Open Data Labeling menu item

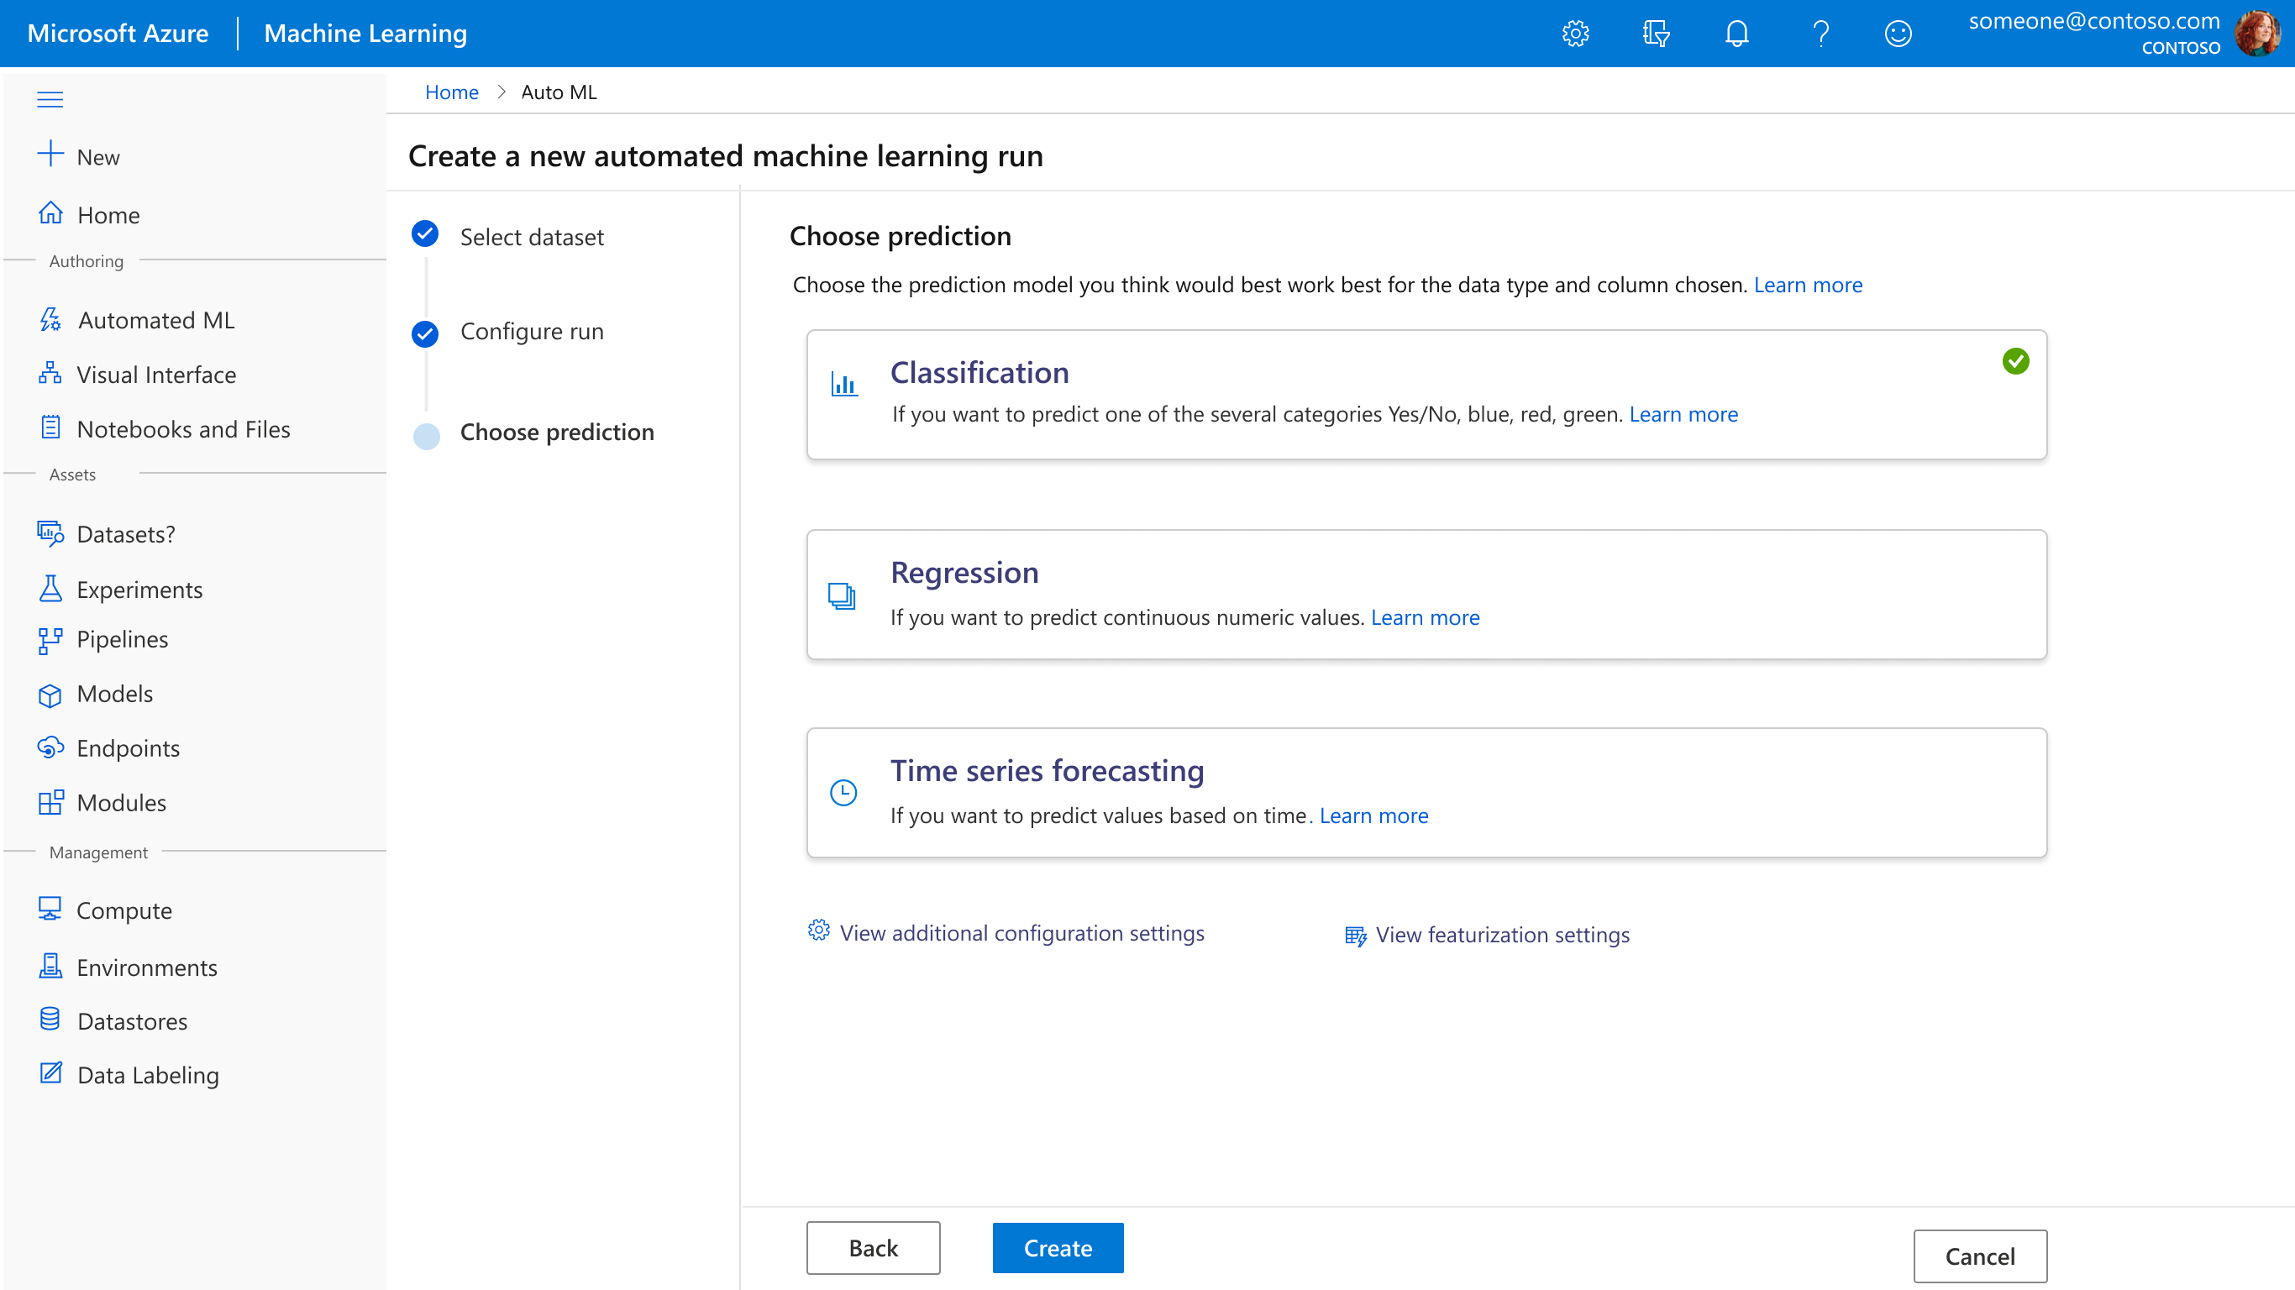[x=148, y=1075]
